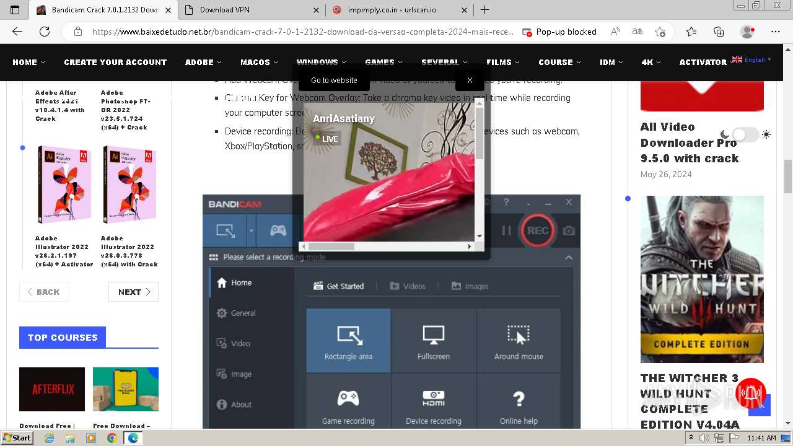
Task: Click Bandicam gamepad mode toolbar icon
Action: [x=278, y=230]
